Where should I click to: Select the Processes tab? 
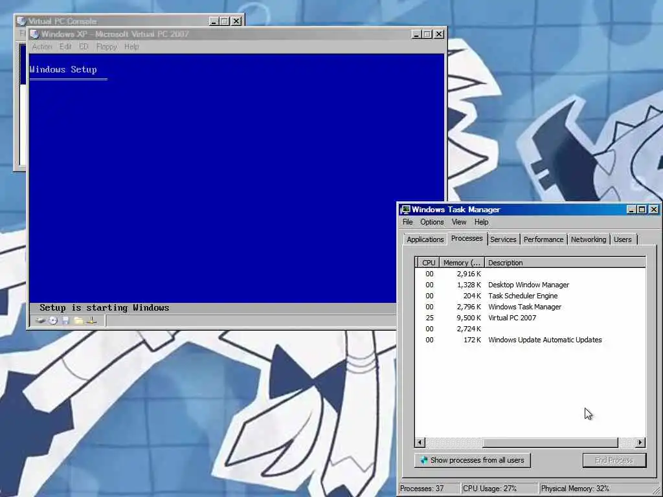(x=467, y=238)
